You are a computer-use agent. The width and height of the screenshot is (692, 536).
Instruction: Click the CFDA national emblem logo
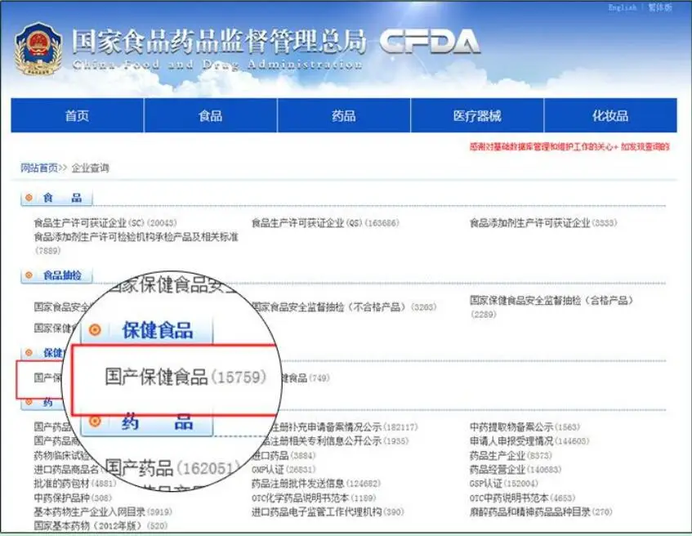[x=38, y=48]
